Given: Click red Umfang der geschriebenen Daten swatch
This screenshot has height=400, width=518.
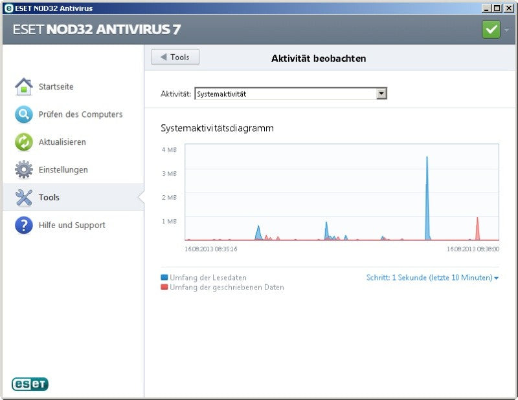Looking at the screenshot, I should pyautogui.click(x=164, y=287).
